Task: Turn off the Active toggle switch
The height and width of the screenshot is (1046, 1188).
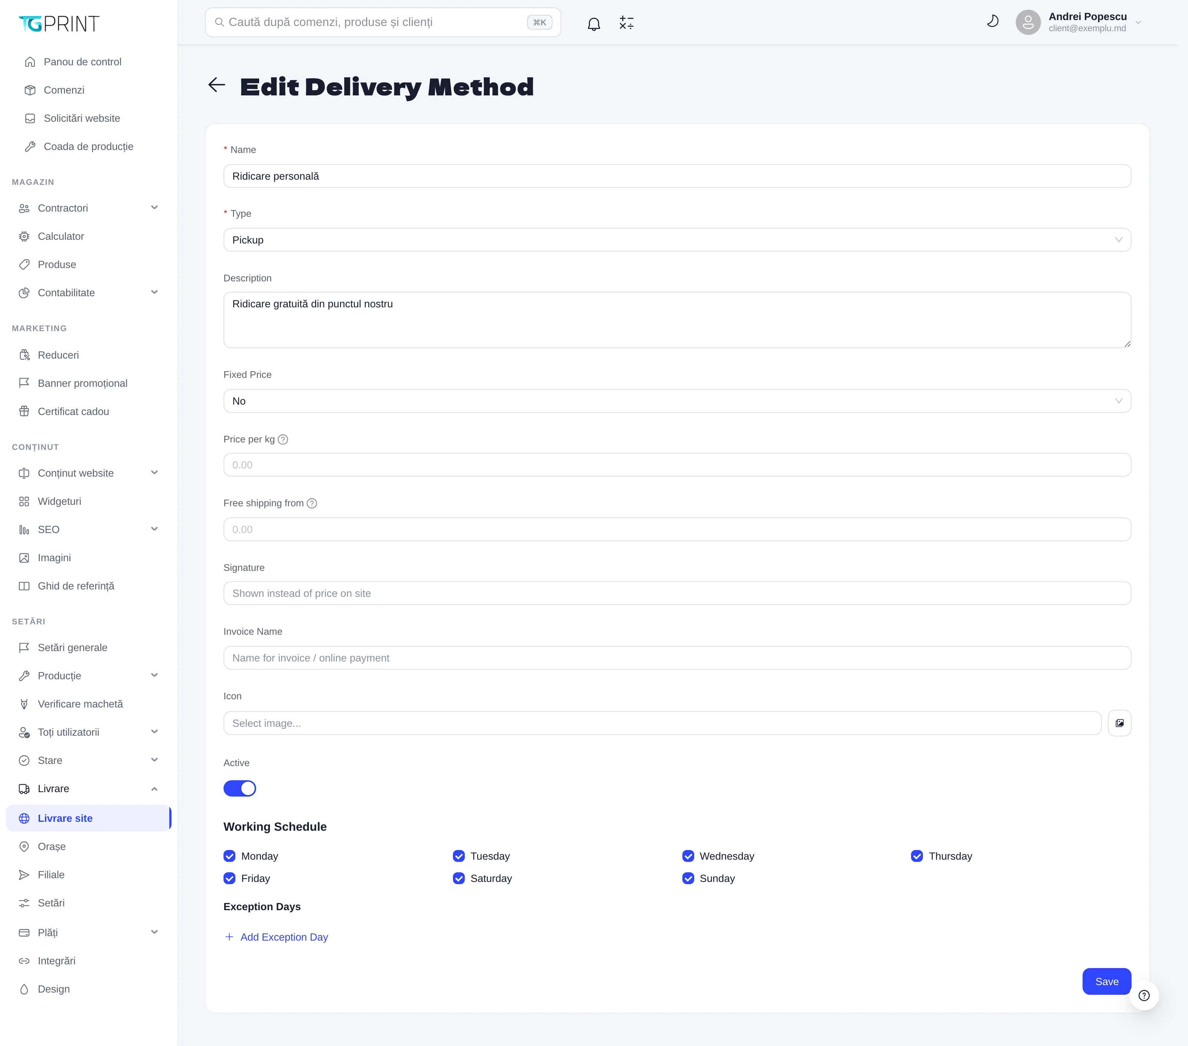Action: coord(239,788)
